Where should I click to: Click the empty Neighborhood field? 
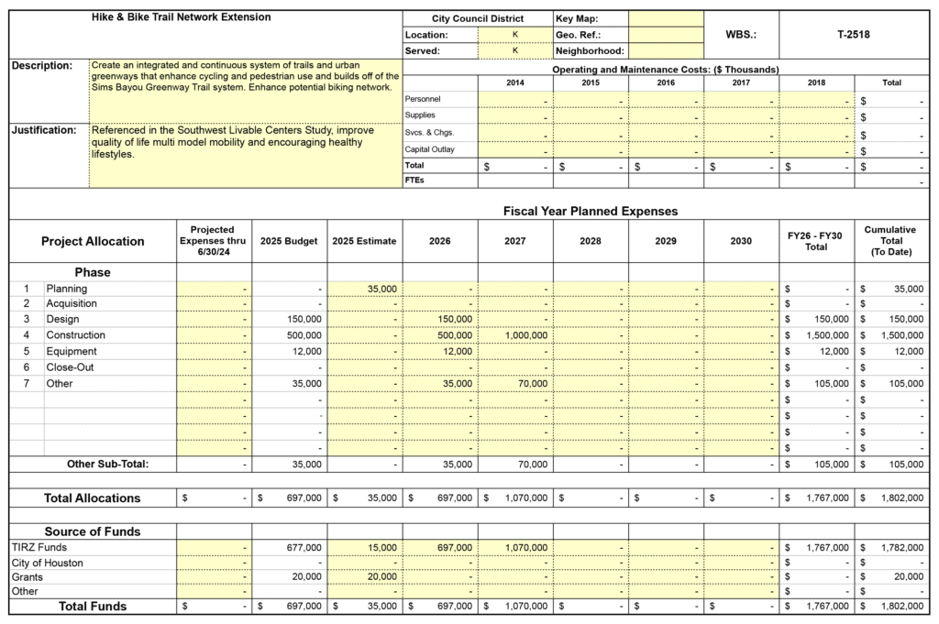[x=666, y=51]
